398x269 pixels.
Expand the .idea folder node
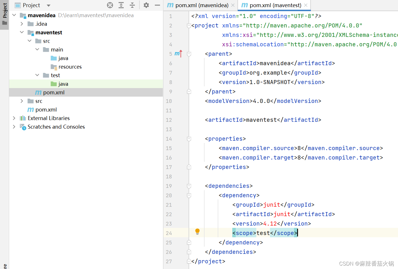coord(22,24)
